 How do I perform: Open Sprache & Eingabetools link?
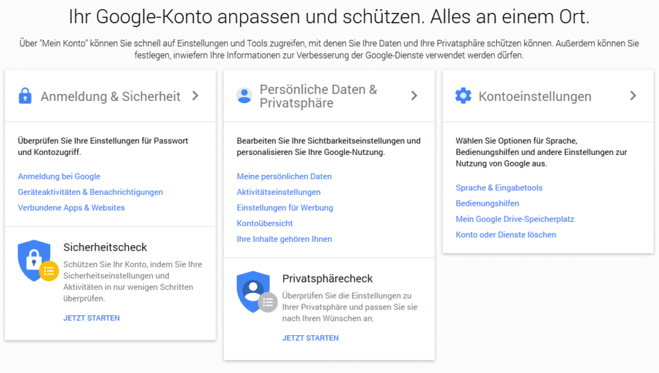click(x=499, y=188)
